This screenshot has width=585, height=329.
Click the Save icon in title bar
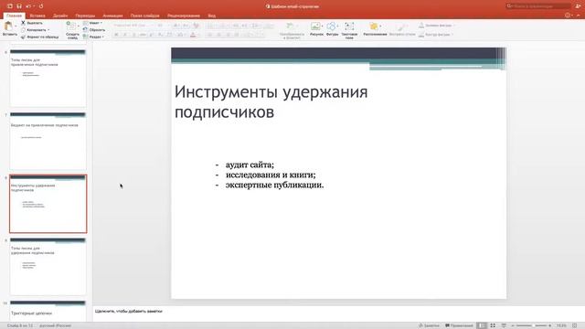(x=19, y=6)
